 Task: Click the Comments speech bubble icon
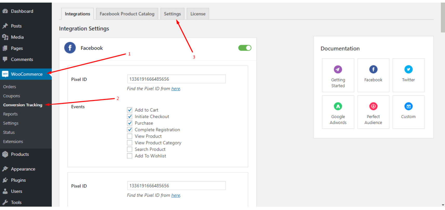[x=5, y=59]
